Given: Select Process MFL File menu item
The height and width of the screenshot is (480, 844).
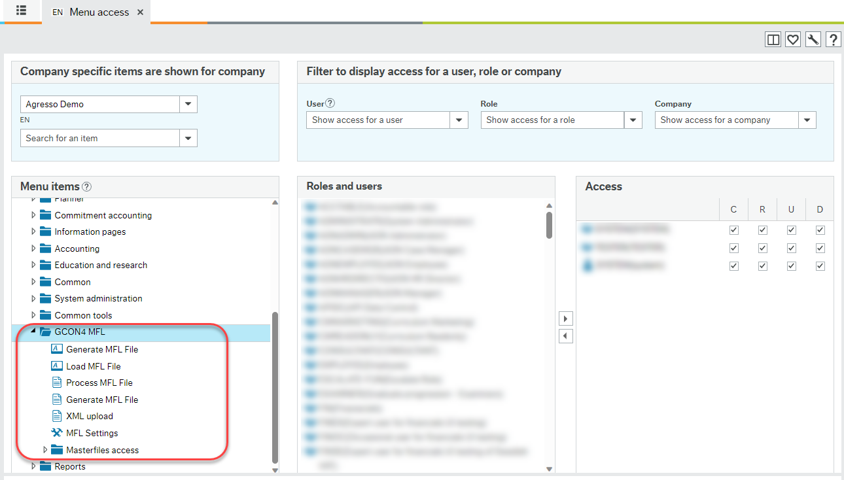Looking at the screenshot, I should (x=99, y=383).
